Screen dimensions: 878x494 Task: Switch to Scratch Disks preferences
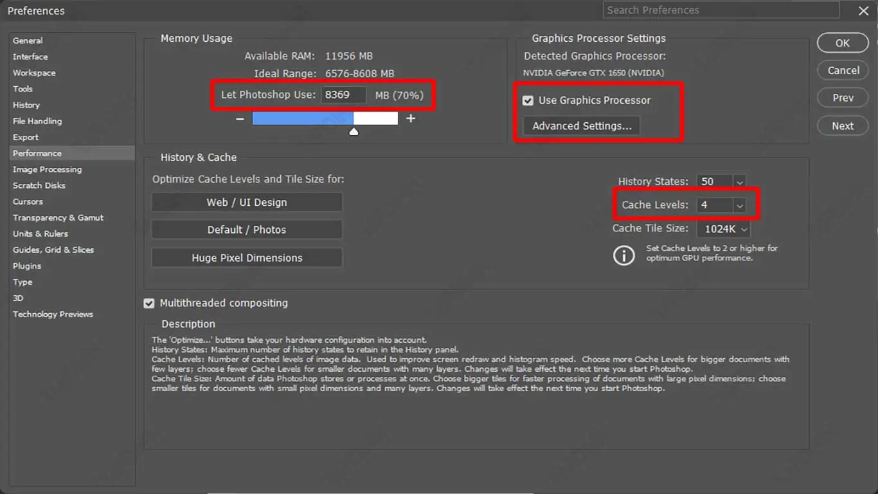[x=39, y=185]
